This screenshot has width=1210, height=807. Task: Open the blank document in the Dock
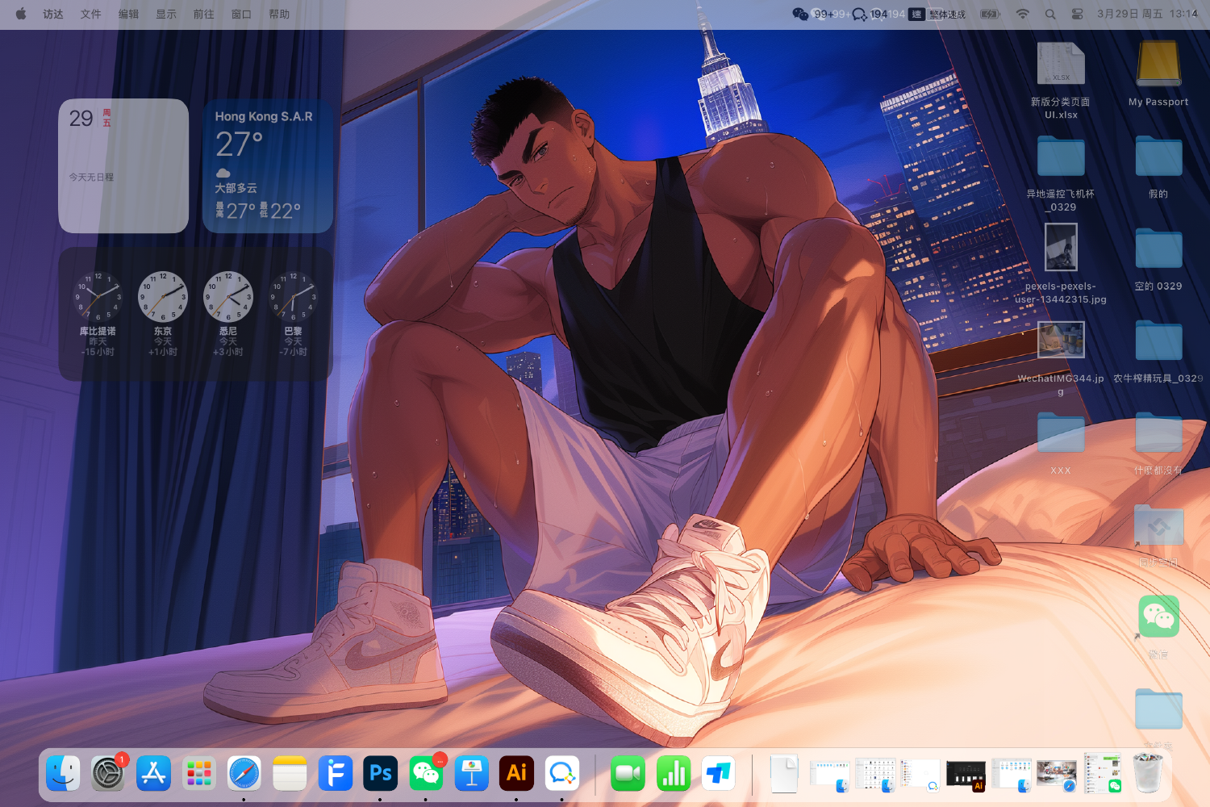tap(783, 773)
